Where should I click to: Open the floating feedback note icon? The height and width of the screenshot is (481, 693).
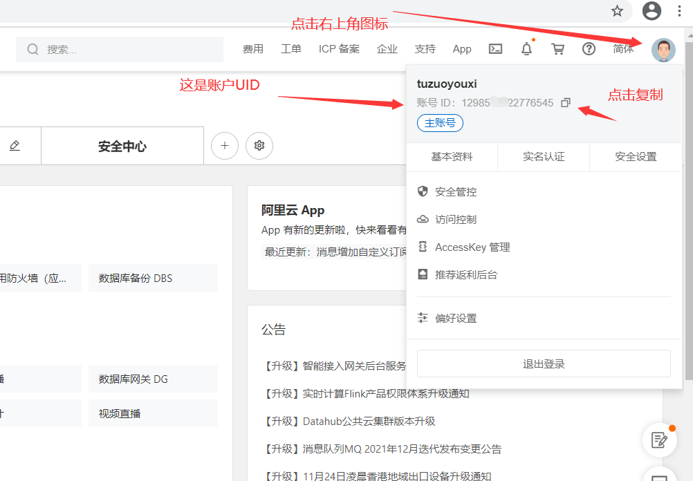[659, 440]
